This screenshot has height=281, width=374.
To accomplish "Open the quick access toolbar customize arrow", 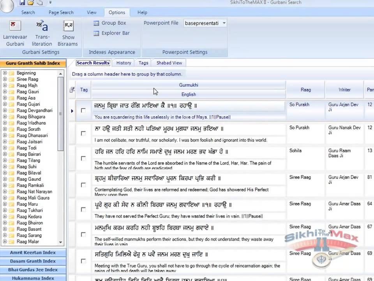I will coord(50,2).
